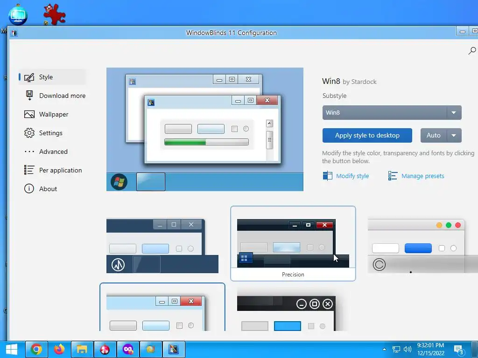Select the Precision style thumbnail
Viewport: 478px width, 358px height.
tap(293, 243)
